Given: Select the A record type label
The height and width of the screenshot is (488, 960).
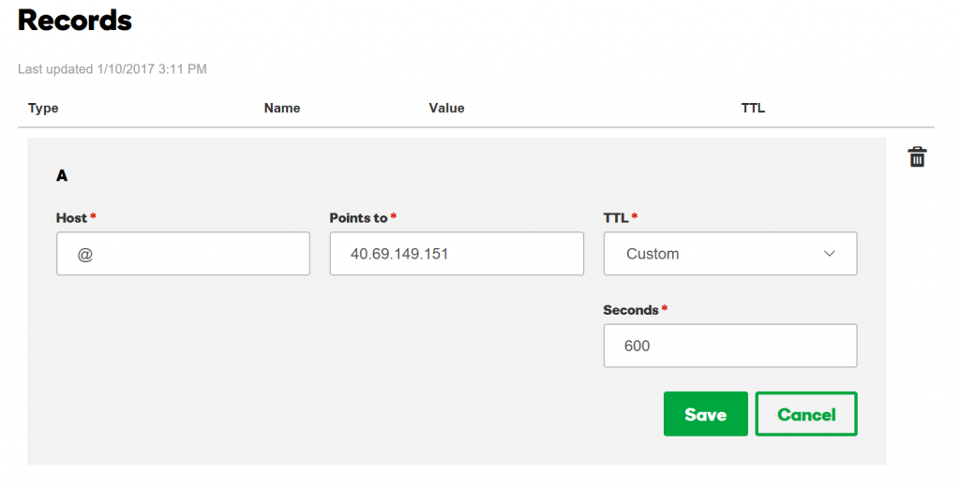Looking at the screenshot, I should tap(62, 176).
